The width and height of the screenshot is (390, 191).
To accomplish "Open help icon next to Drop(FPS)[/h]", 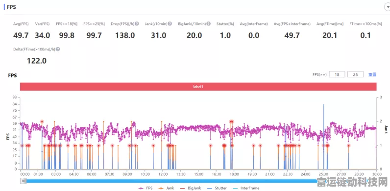I will [137, 24].
